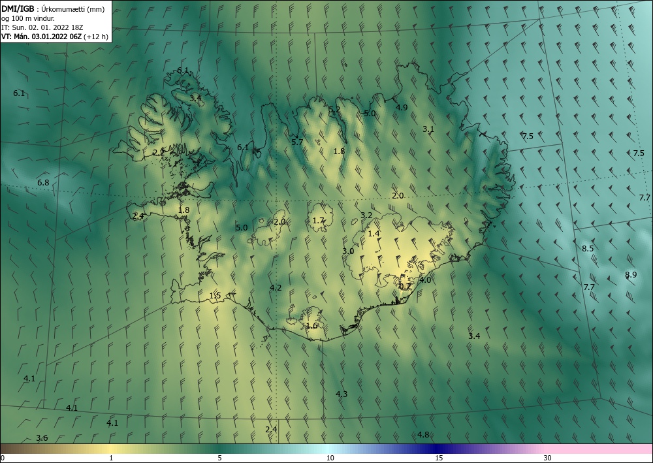Pick the 3.2 value on the map
Image resolution: width=653 pixels, height=463 pixels.
click(x=366, y=216)
